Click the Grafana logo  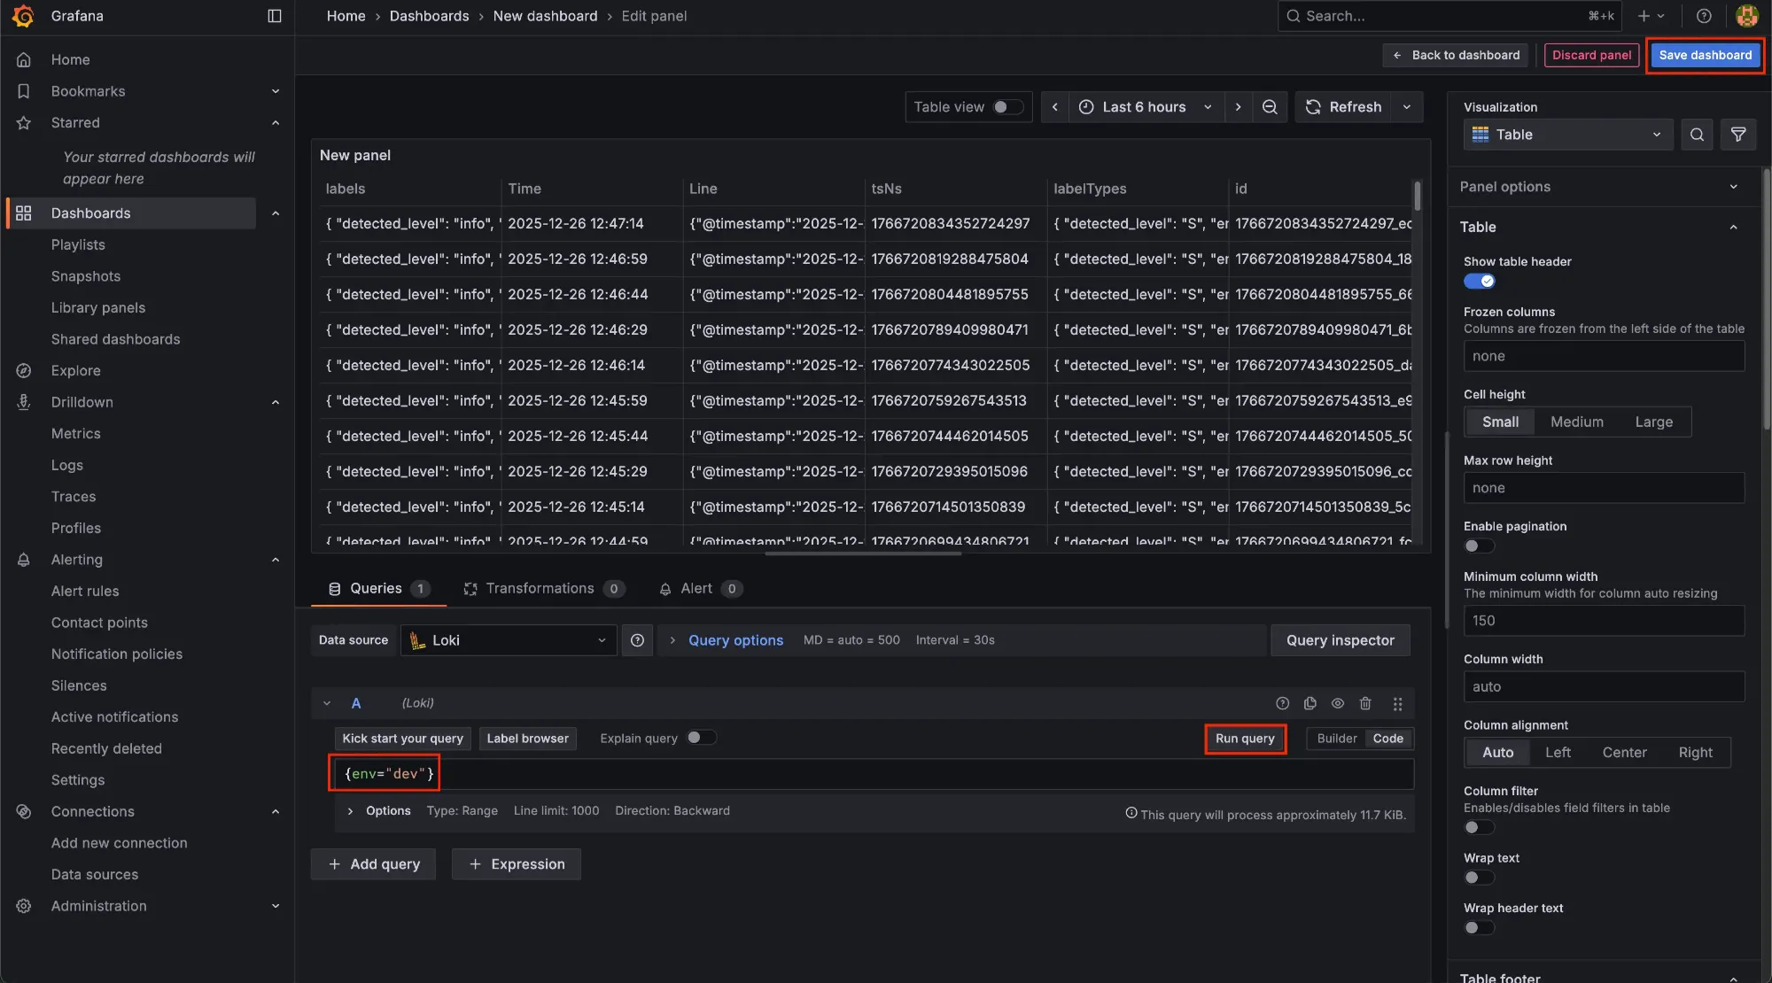point(24,16)
